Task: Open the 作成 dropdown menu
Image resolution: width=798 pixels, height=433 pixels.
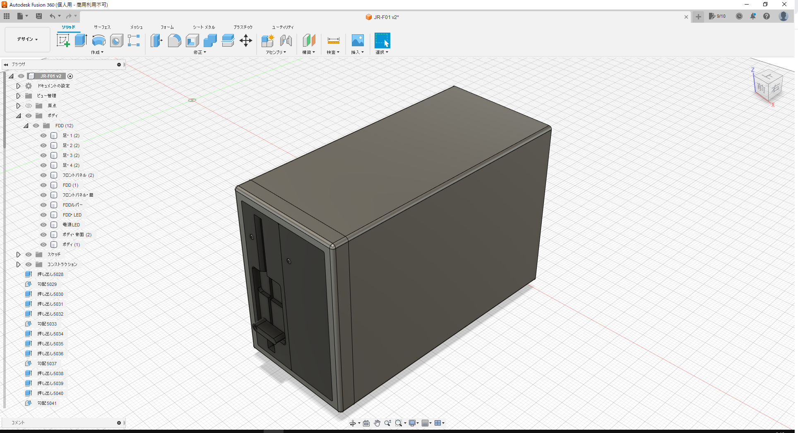Action: [97, 52]
